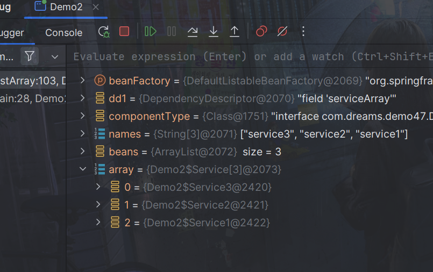This screenshot has width=433, height=272.
Task: Step into the method call
Action: coord(214,32)
